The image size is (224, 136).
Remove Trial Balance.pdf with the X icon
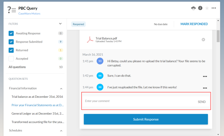click(x=203, y=40)
